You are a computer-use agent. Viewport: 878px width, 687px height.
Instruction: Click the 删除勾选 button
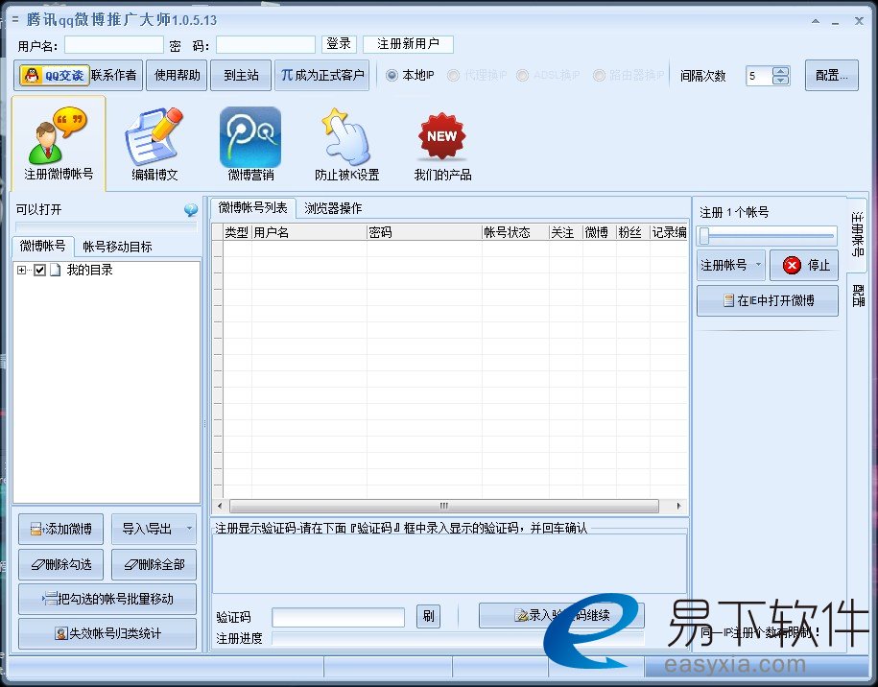(60, 564)
